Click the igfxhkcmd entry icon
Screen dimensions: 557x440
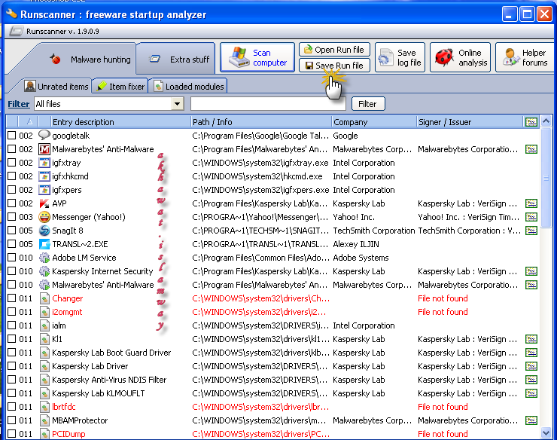[44, 176]
